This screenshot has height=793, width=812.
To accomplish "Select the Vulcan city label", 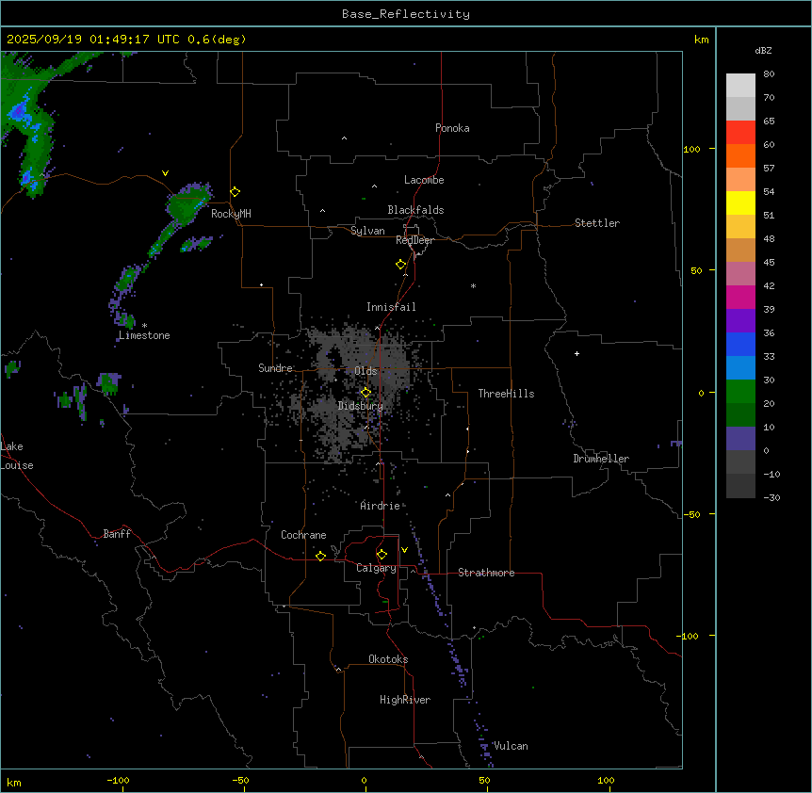I will (511, 746).
